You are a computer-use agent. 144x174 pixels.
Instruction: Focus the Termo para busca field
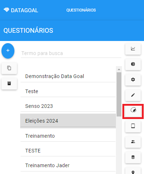click(71, 53)
